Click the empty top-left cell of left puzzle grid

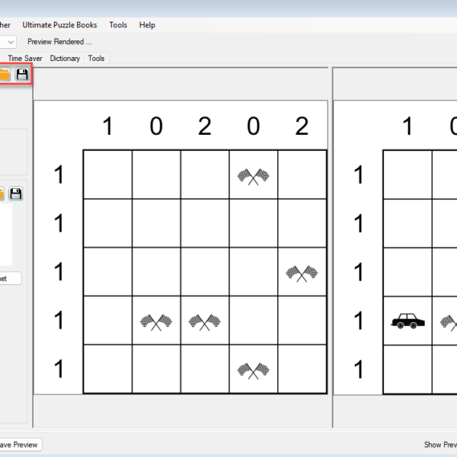click(x=107, y=174)
